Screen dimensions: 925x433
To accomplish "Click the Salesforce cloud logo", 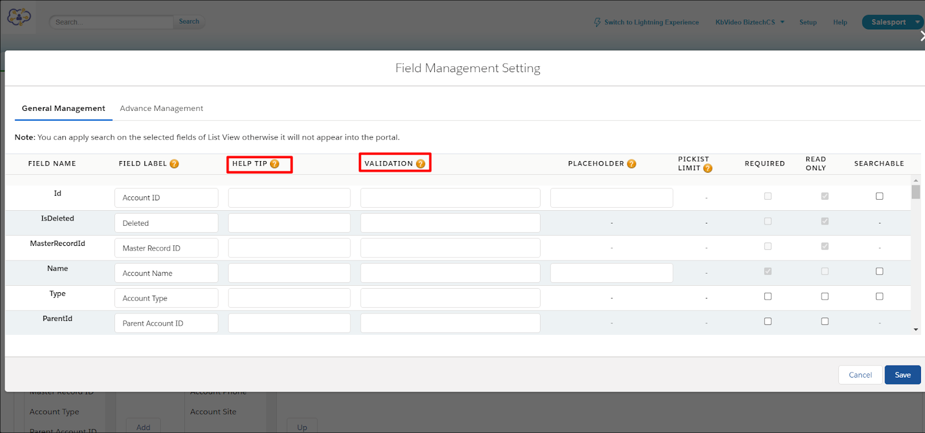I will [x=18, y=18].
